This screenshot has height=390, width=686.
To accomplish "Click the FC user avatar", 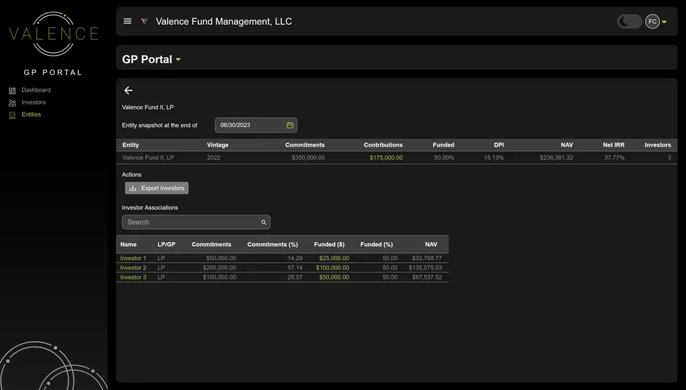I will (652, 21).
